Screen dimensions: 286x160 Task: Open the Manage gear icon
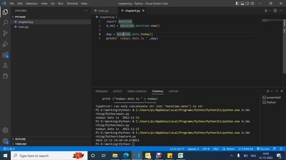coord(5,141)
